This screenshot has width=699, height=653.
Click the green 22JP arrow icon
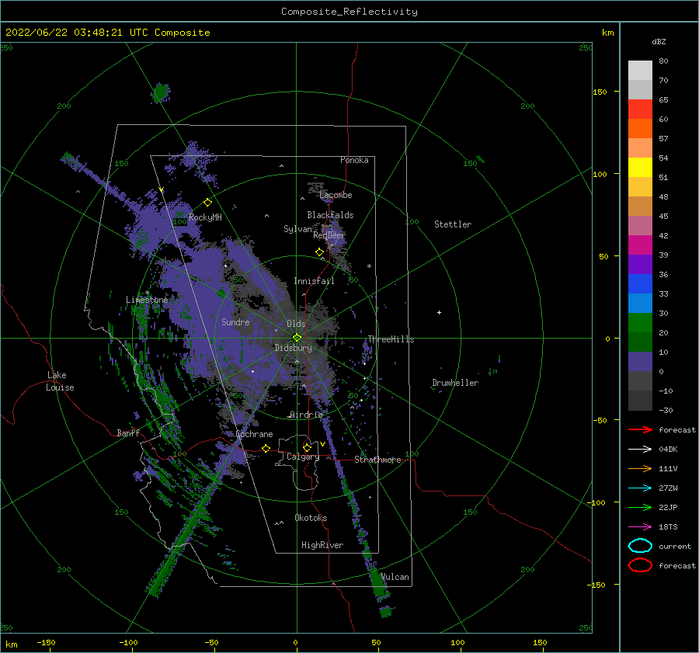click(640, 507)
